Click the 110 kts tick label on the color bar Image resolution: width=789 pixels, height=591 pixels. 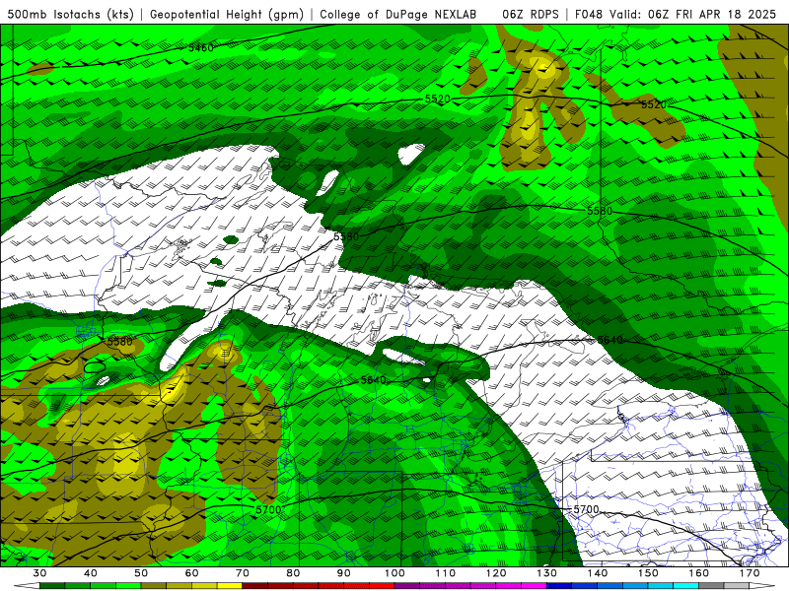tap(446, 573)
